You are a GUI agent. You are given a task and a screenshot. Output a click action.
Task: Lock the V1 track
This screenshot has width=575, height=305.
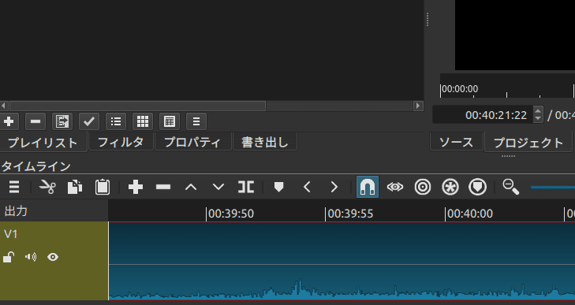point(9,257)
